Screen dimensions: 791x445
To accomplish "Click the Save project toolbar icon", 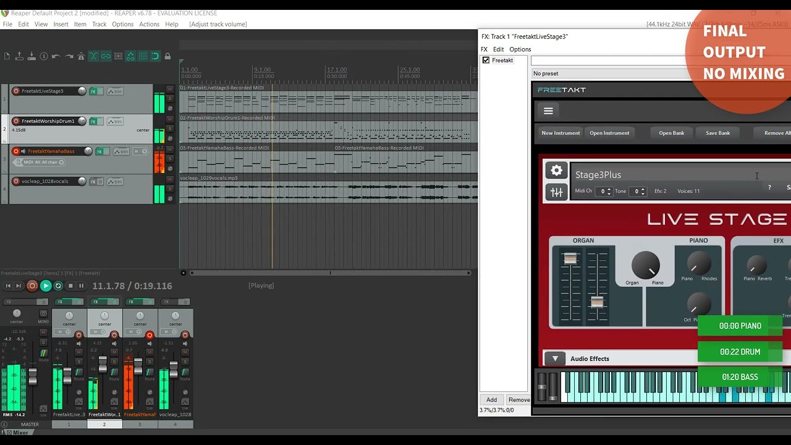I will [x=32, y=56].
